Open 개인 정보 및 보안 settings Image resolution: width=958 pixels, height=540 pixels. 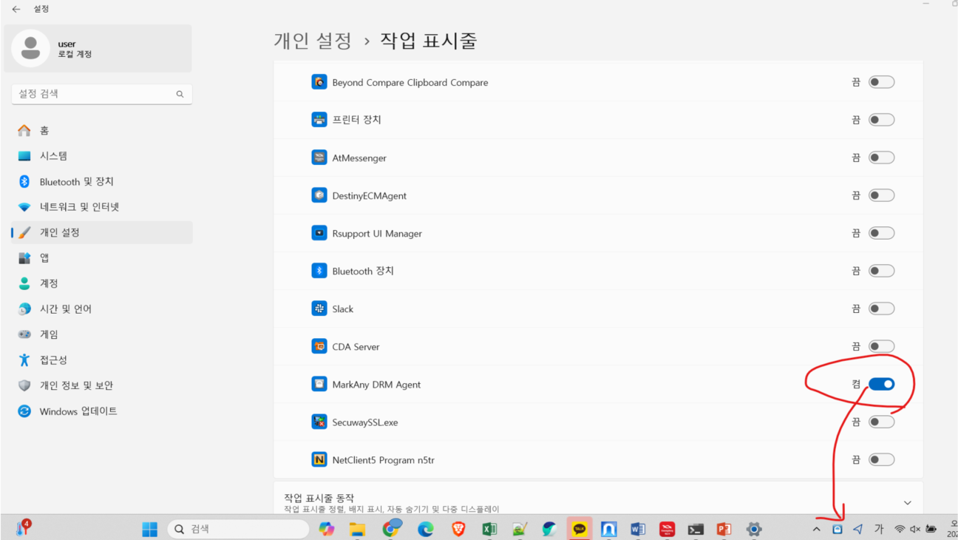pyautogui.click(x=102, y=385)
